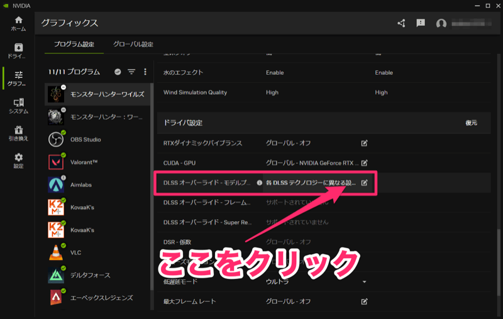Open the システム (System) sidebar page
503x319 pixels.
pyautogui.click(x=18, y=105)
